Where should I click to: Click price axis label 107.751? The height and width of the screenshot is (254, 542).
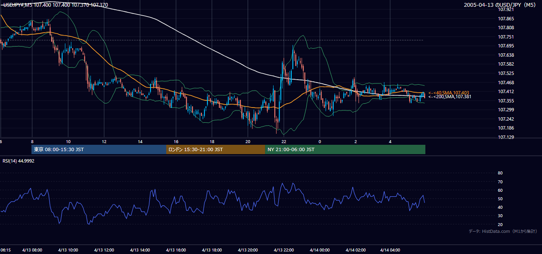(x=506, y=37)
